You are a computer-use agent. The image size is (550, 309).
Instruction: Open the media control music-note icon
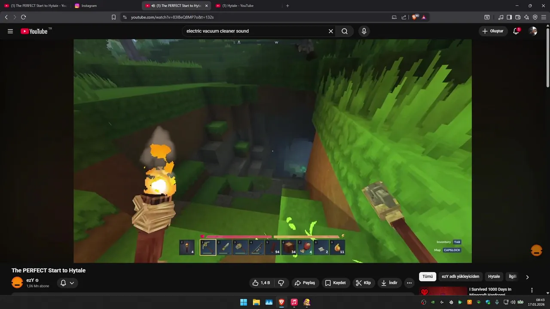click(501, 17)
